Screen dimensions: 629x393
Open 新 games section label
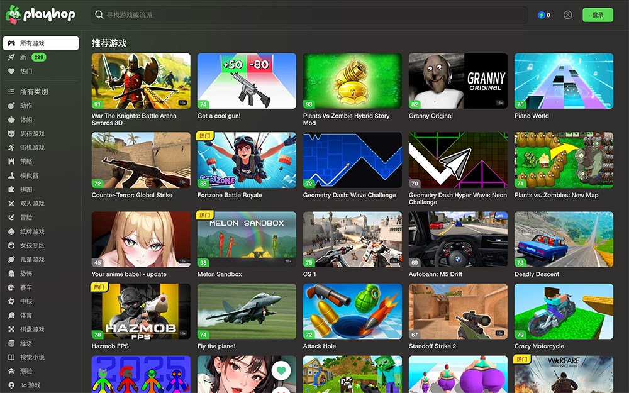[x=23, y=57]
